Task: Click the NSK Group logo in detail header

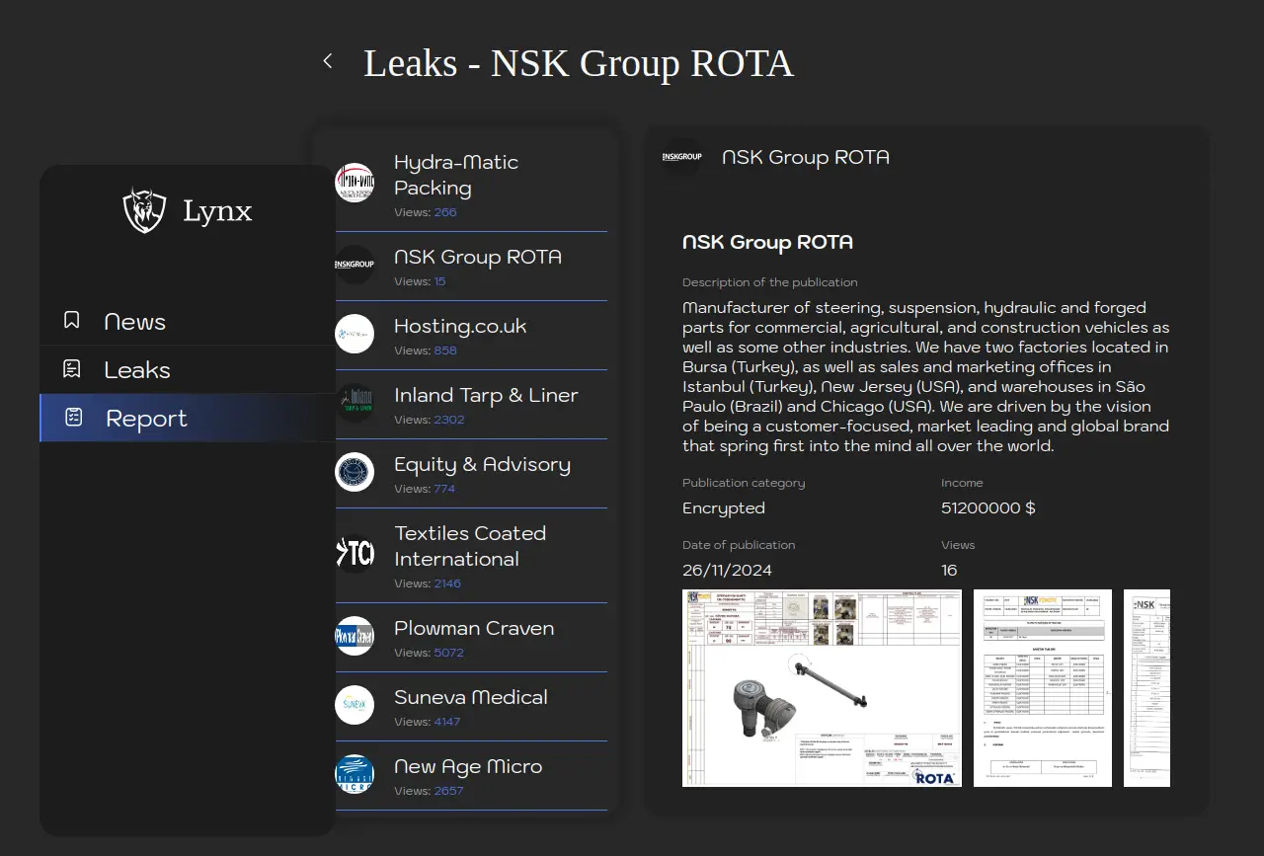Action: click(681, 157)
